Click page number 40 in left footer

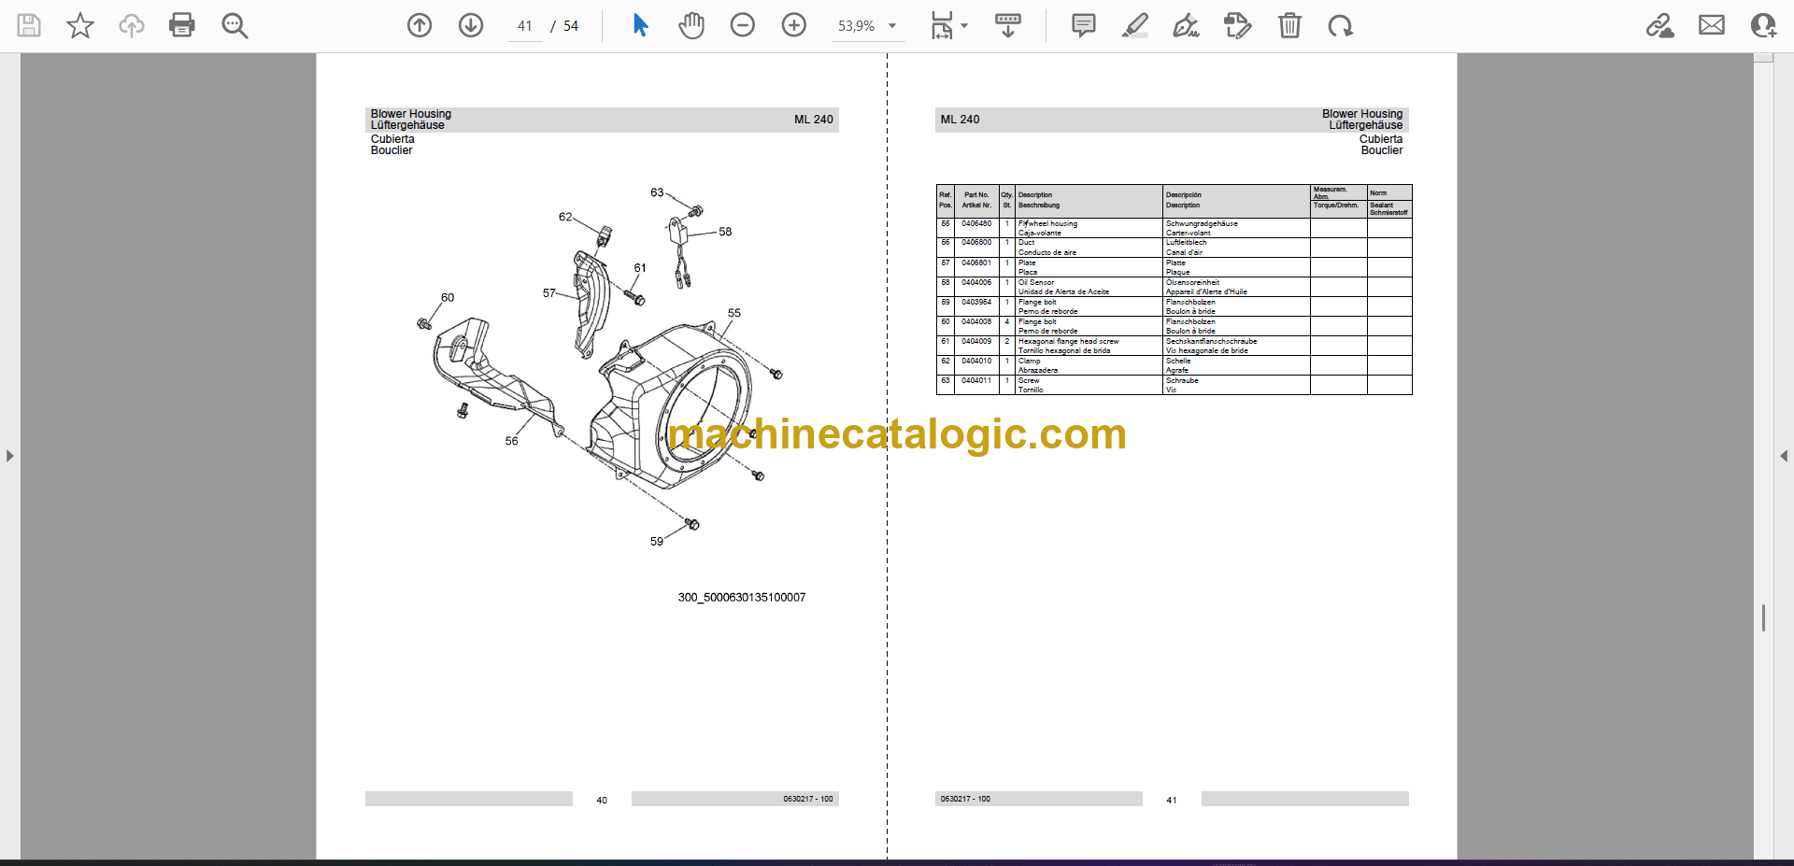tap(602, 801)
